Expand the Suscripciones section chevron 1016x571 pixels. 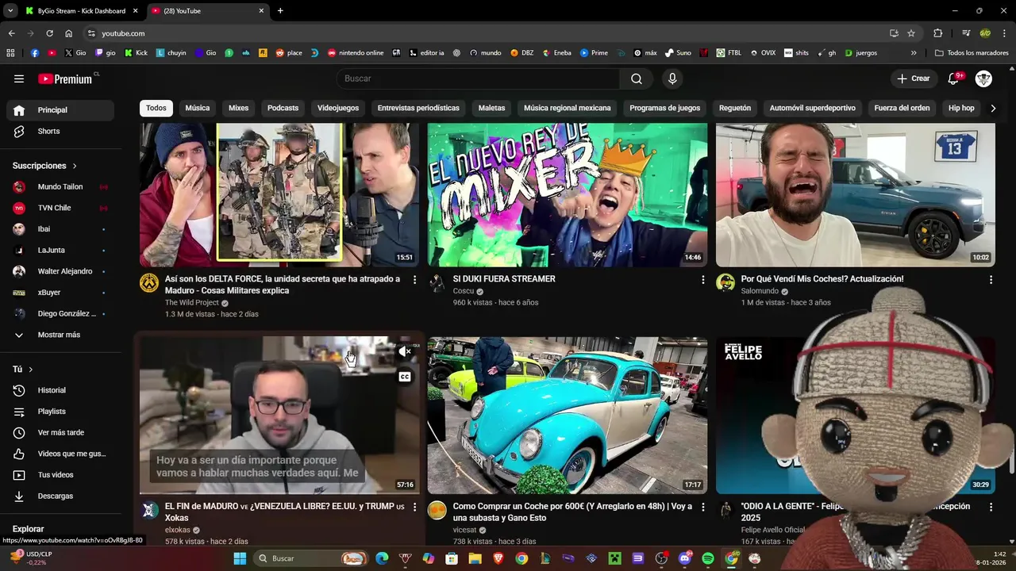[75, 166]
